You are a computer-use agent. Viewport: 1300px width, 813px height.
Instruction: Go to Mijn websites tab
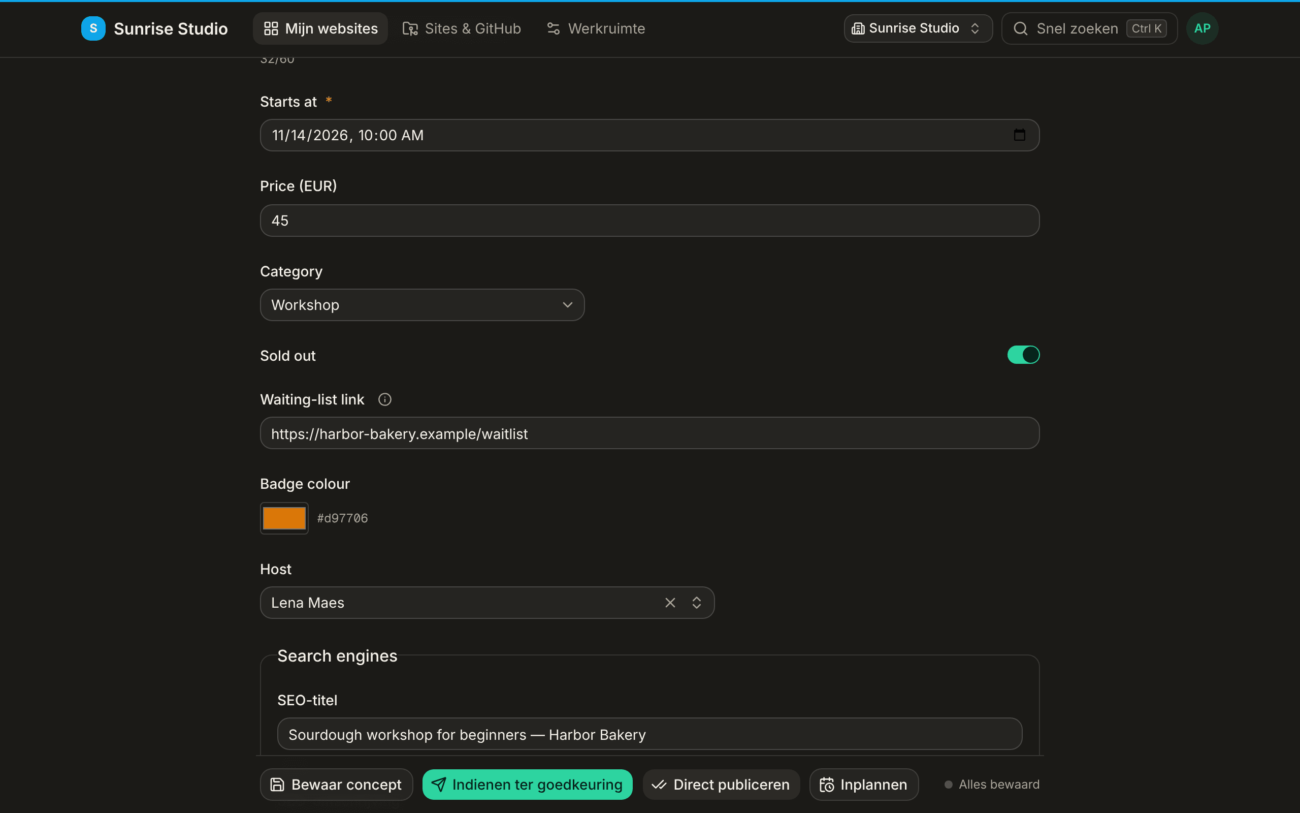coord(321,28)
